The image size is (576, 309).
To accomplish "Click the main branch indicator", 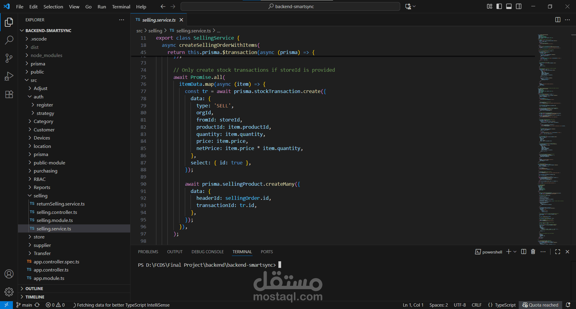I will 24,305.
